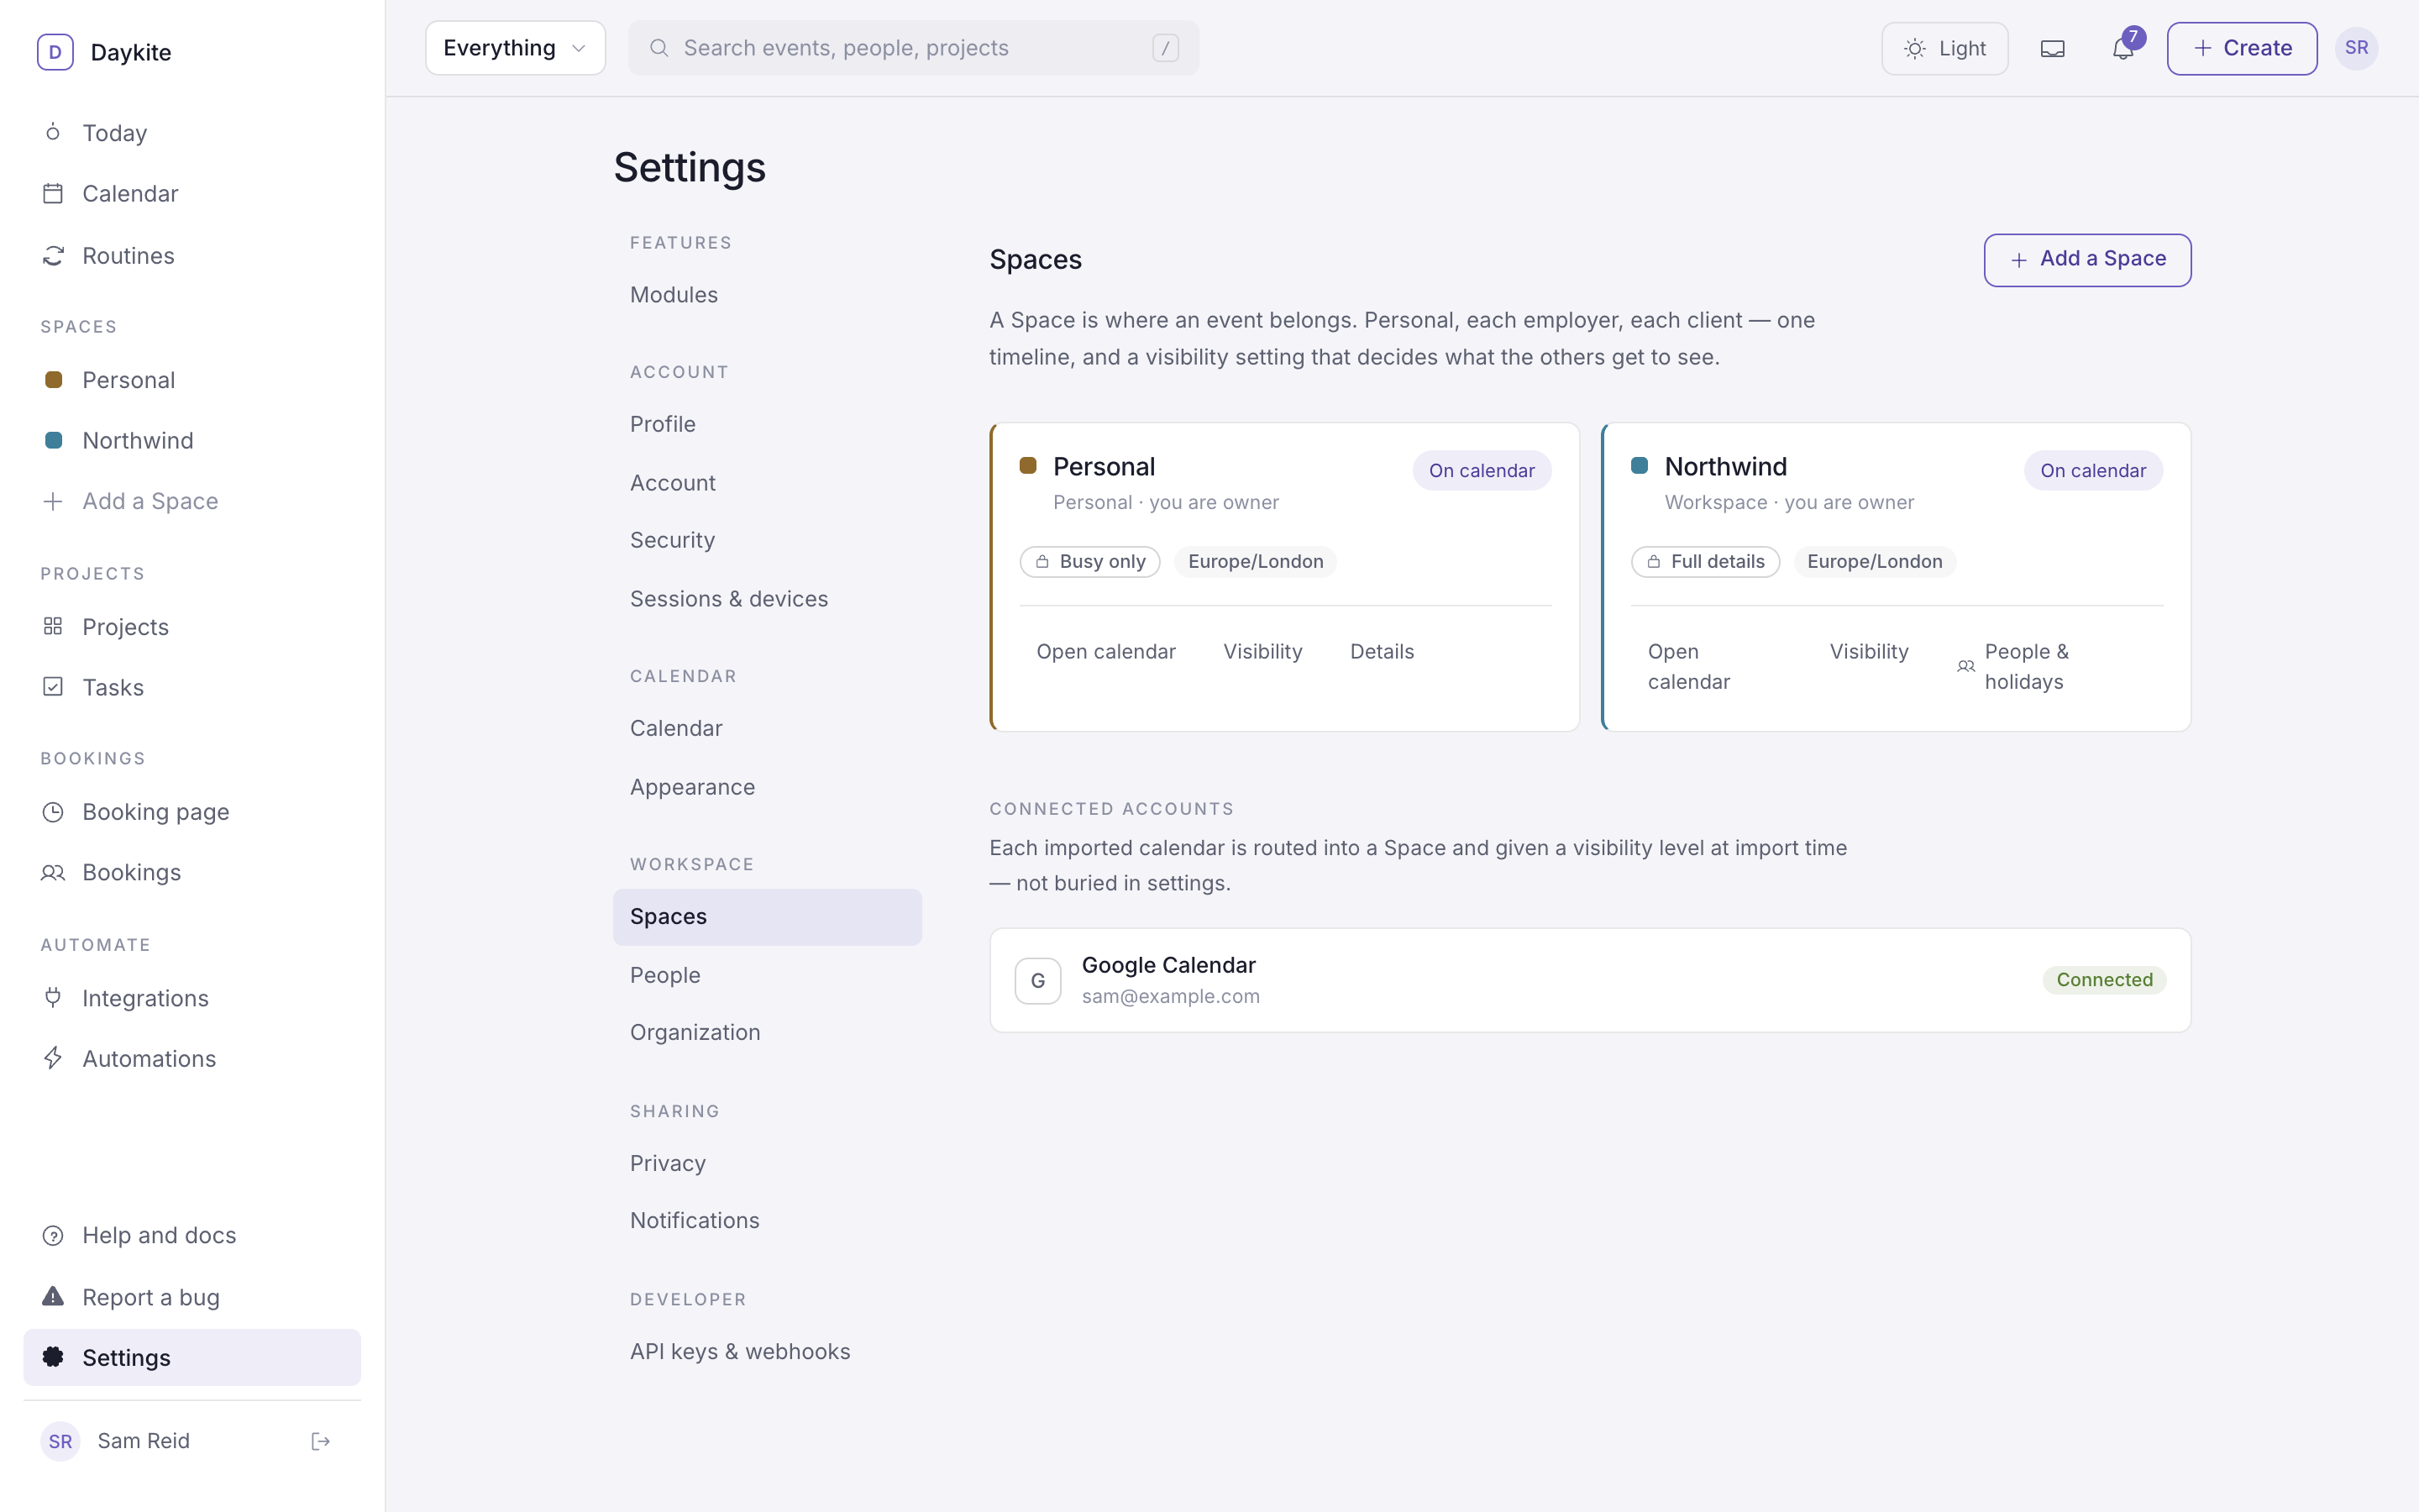Click Details on the Personal card
2419x1512 pixels.
1382,652
